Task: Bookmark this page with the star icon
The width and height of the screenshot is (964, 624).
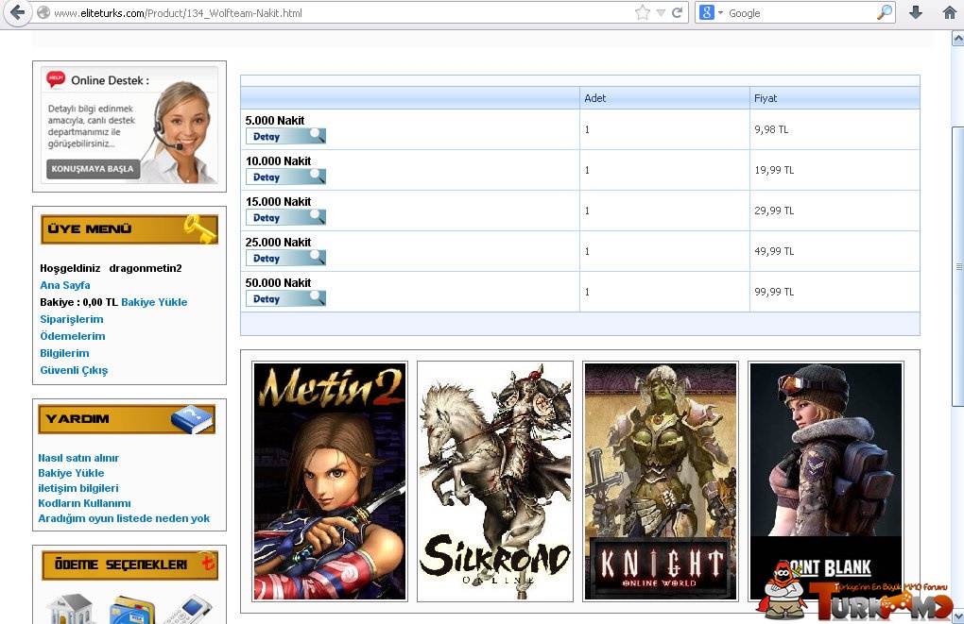Action: [x=643, y=13]
